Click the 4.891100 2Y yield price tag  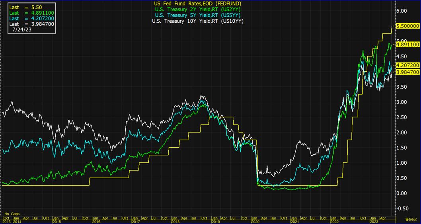click(407, 45)
